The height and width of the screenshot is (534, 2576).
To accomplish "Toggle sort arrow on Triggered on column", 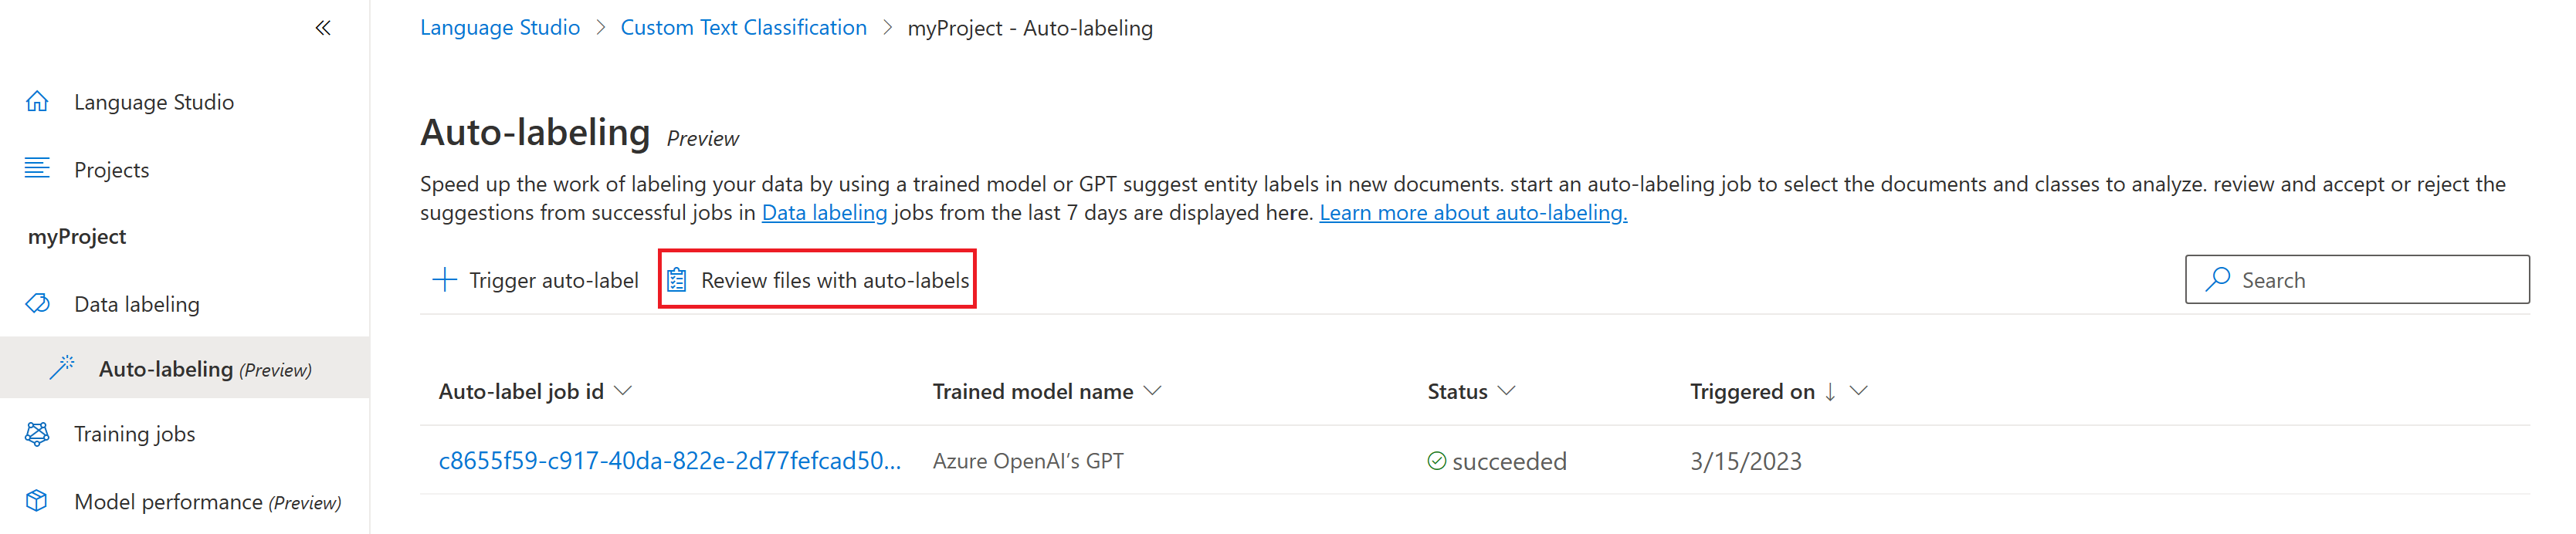I will point(1830,392).
